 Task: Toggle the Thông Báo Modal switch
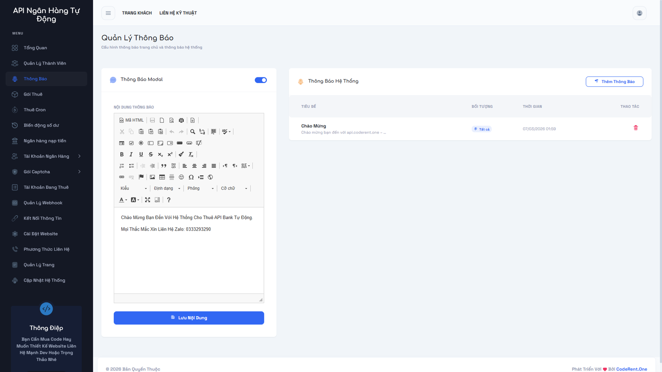pos(261,80)
